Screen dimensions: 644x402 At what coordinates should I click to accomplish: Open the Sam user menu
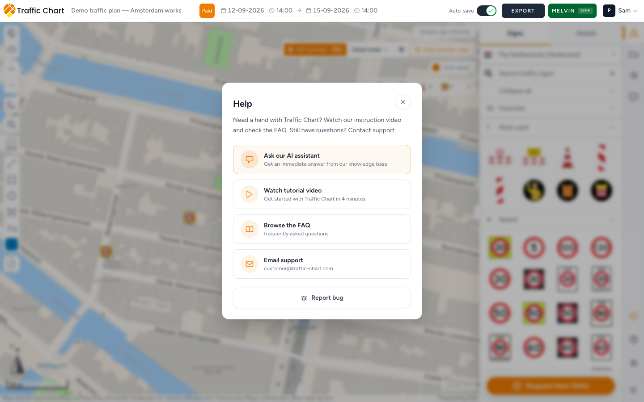click(621, 11)
